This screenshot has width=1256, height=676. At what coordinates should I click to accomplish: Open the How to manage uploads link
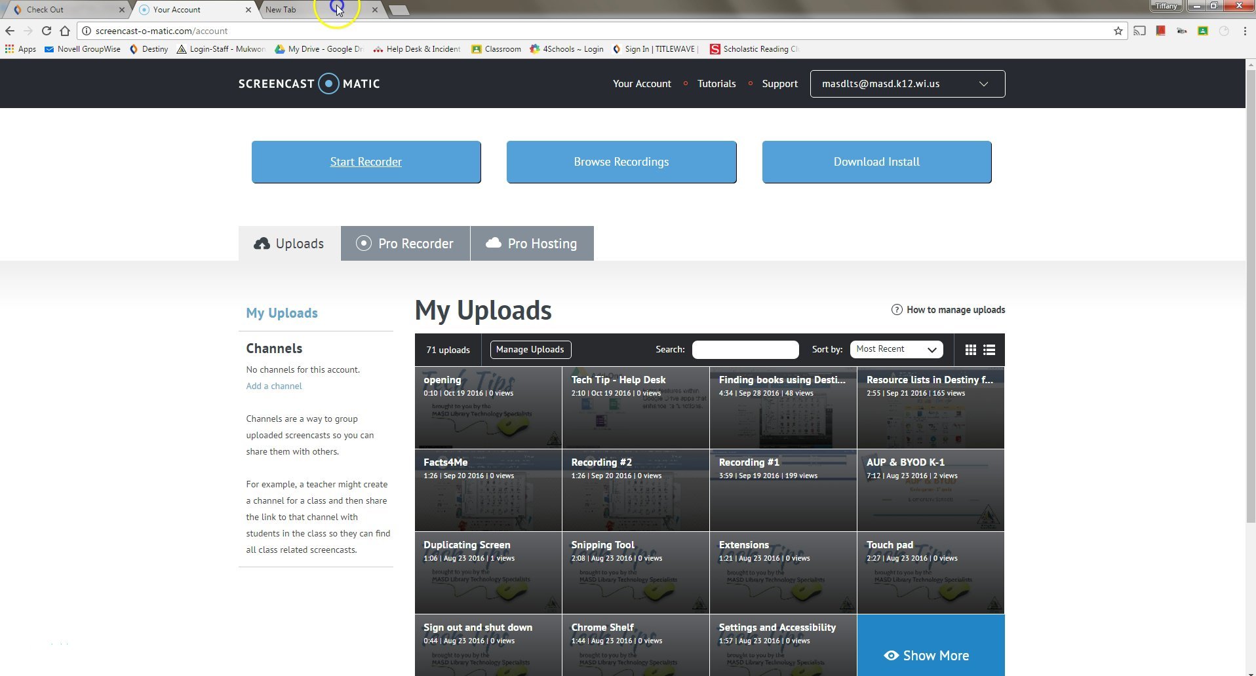(955, 310)
